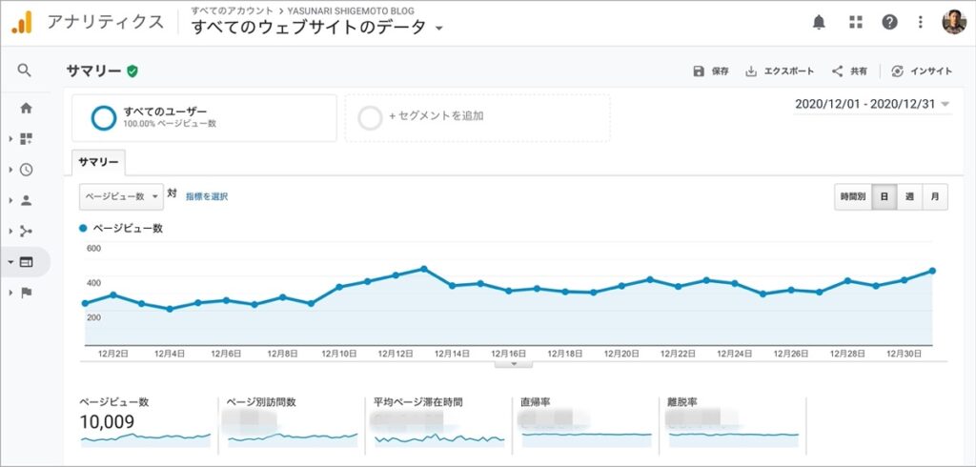Collapse the Behavior sidebar section arrow
976x467 pixels.
10,262
